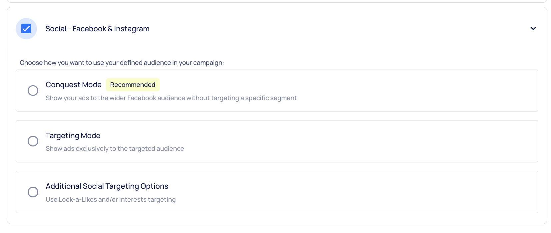
Task: Click the wider Facebook audience description text
Action: pos(171,98)
